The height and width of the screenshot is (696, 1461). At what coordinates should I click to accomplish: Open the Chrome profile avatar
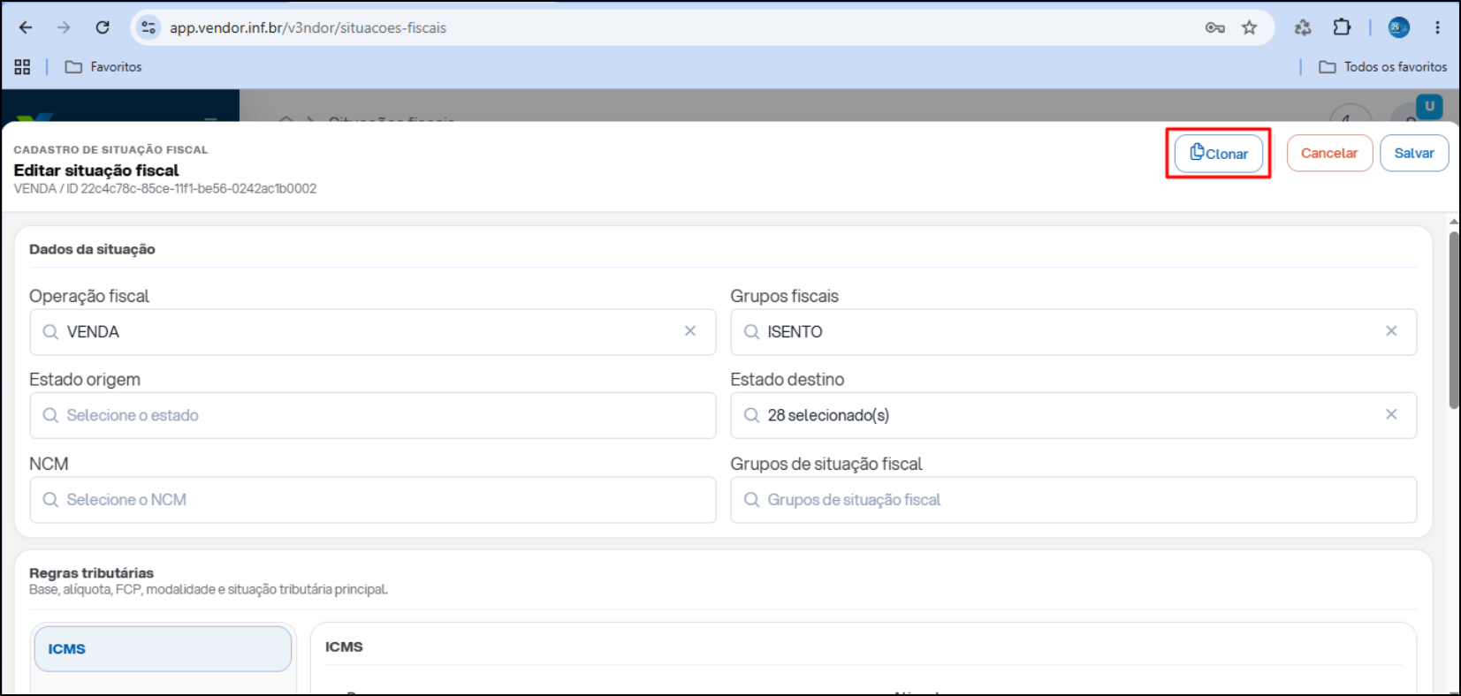pos(1399,27)
